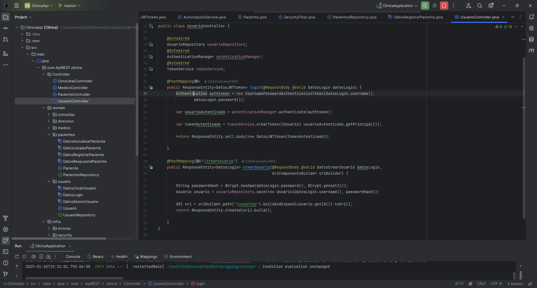This screenshot has width=537, height=288.
Task: Open the Run tool window icon
Action: 6,240
